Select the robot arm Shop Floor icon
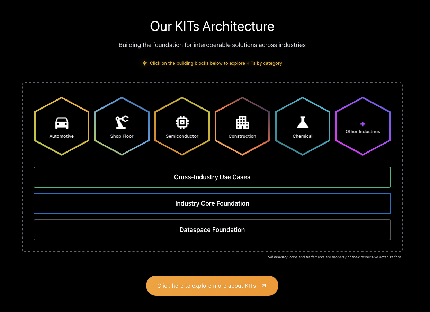Screen dimensions: 430x312 [x=122, y=122]
